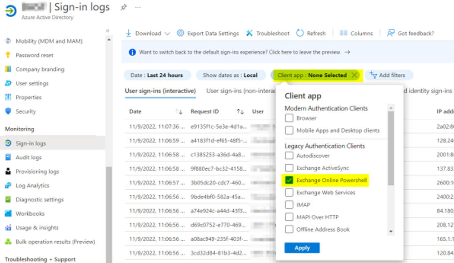
Task: Open the more options ellipsis menu
Action: point(138,7)
